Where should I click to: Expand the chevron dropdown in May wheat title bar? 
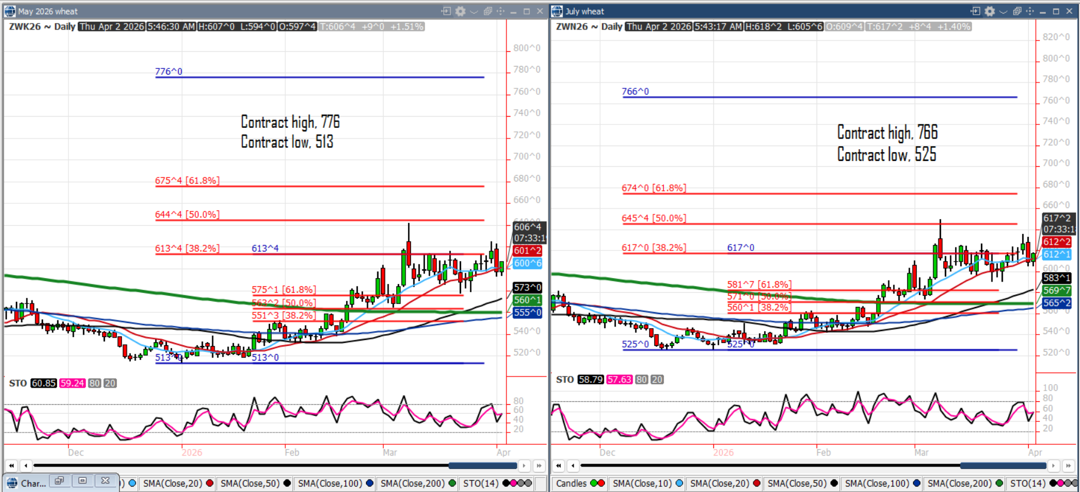coord(474,11)
